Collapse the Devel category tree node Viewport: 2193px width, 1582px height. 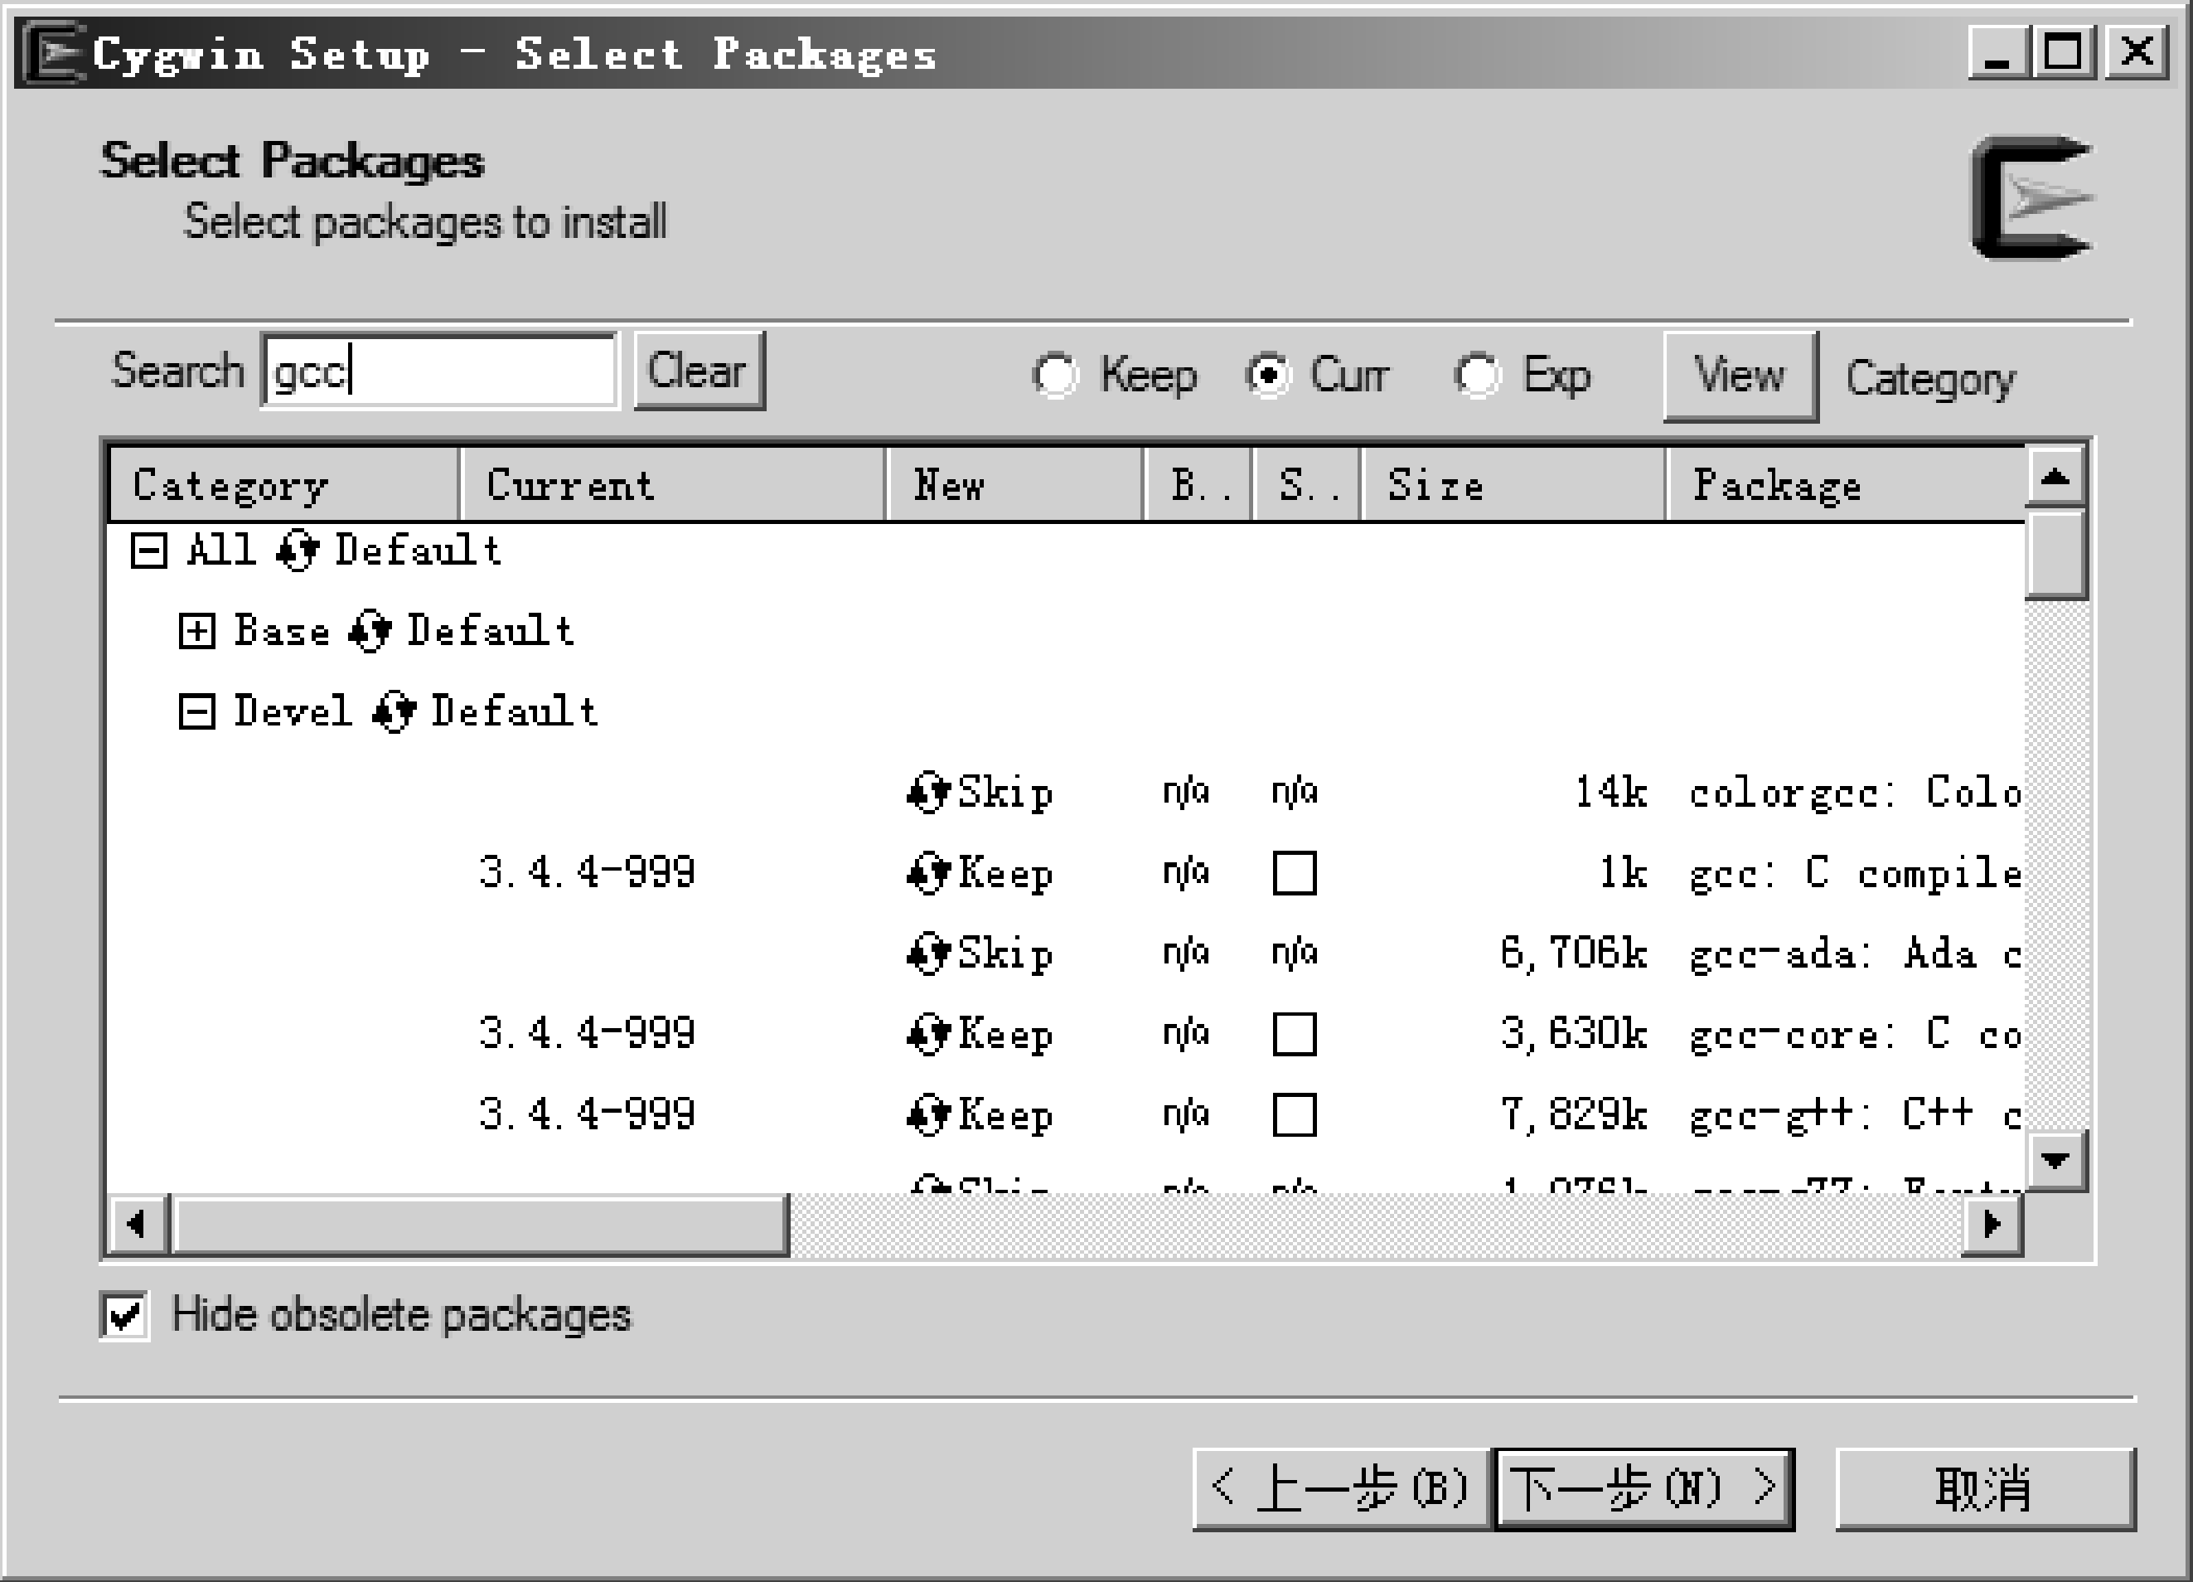click(x=197, y=712)
